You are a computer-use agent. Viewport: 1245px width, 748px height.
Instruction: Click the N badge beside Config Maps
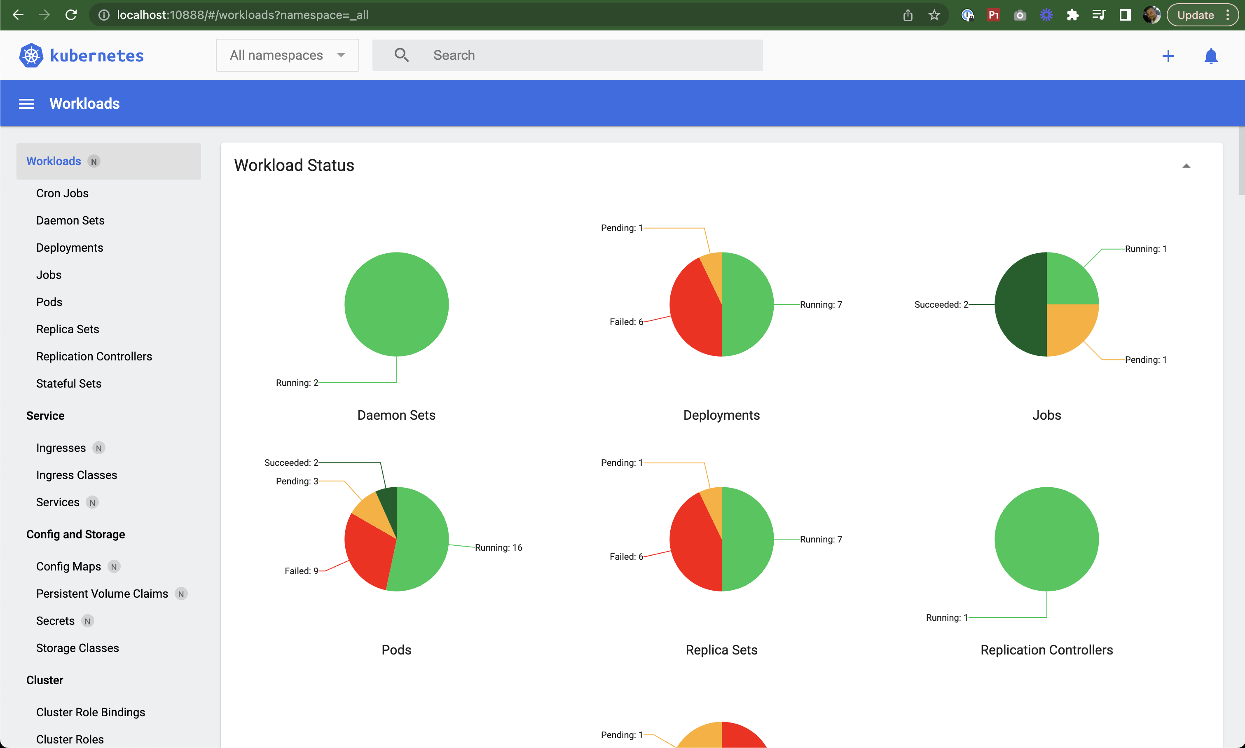tap(114, 566)
